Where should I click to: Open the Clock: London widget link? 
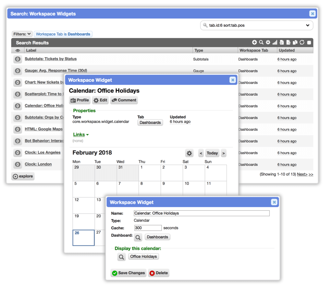(38, 164)
